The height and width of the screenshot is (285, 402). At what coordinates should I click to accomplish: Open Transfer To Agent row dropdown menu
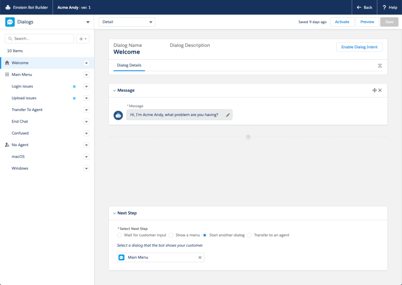(86, 110)
